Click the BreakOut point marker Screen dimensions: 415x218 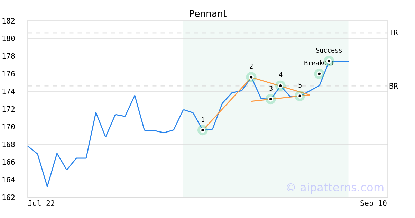click(x=319, y=74)
